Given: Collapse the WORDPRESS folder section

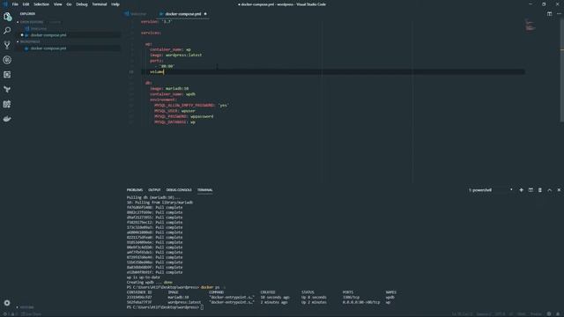Looking at the screenshot, I should [x=29, y=41].
